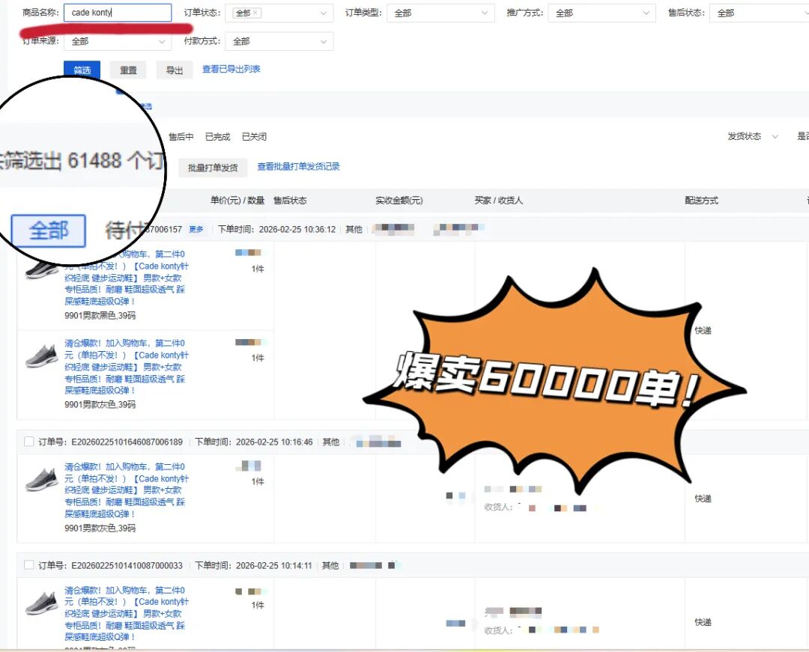Tick checkbox for order E20260225101410087000033
Image resolution: width=809 pixels, height=652 pixels.
(x=29, y=565)
